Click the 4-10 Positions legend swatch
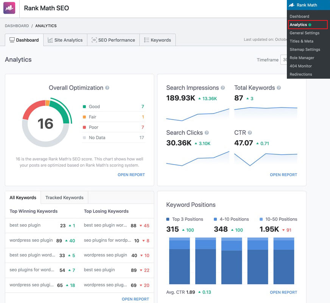Screen dimensions: 330x303 click(215, 219)
